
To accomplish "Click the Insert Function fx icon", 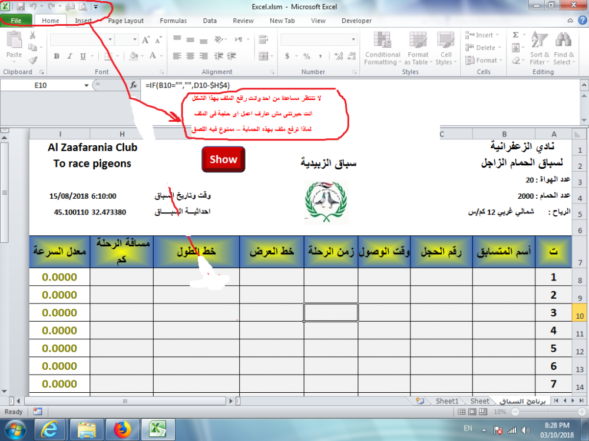I will (133, 85).
